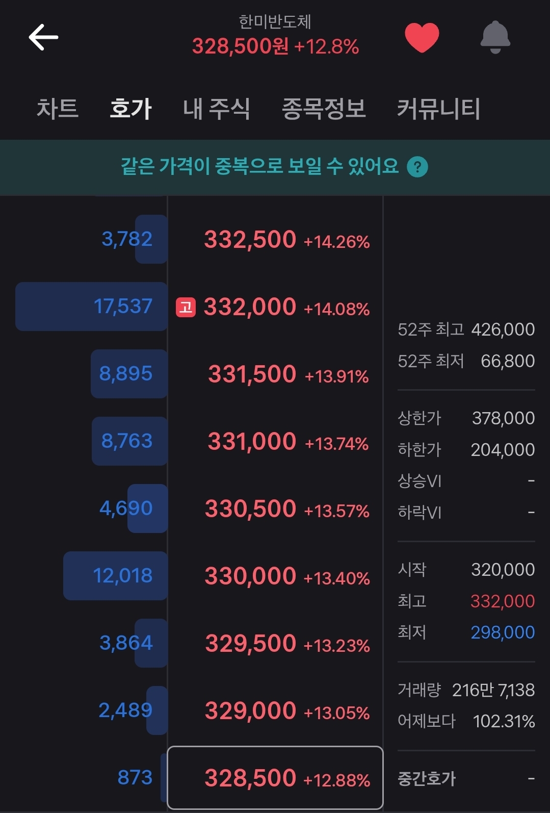This screenshot has width=550, height=813.
Task: Open the question mark help icon
Action: [417, 167]
